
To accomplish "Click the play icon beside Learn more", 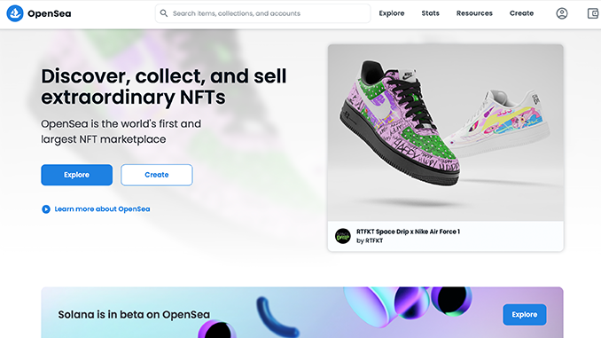I will (x=46, y=209).
